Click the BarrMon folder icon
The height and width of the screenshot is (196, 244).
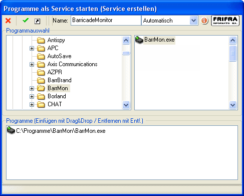[41, 88]
